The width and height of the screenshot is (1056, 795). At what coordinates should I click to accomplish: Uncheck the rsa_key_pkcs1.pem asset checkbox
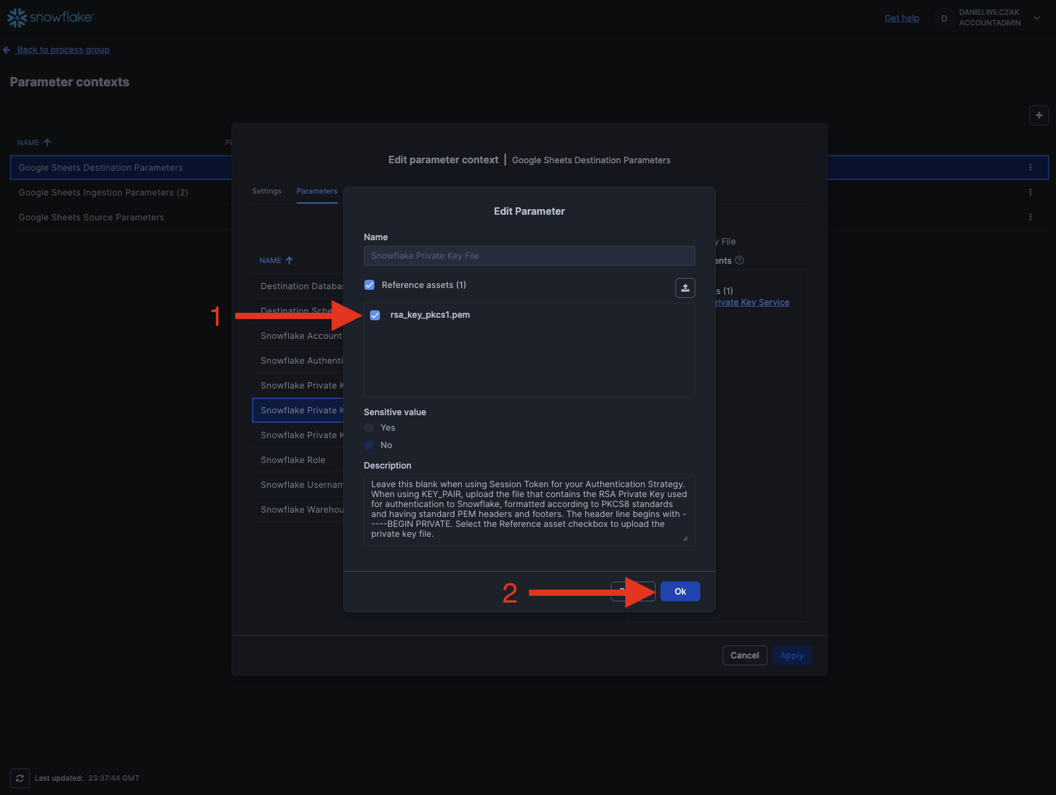[375, 315]
